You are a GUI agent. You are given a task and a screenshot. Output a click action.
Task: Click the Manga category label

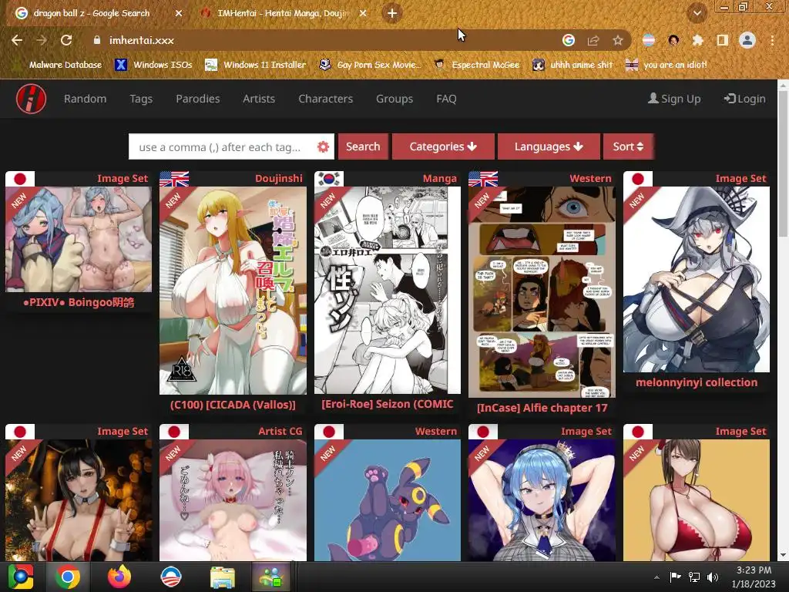coord(440,178)
